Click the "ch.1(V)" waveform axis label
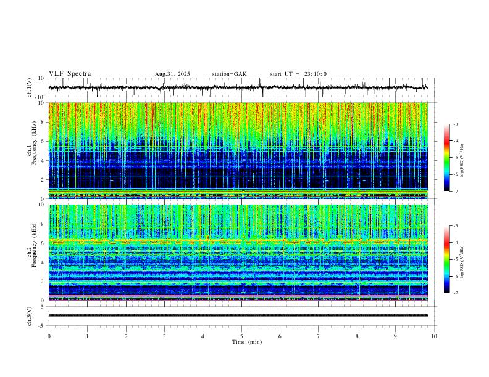 (30, 87)
